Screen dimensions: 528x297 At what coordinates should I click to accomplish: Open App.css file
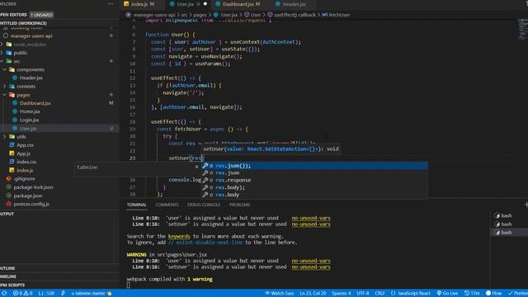pos(25,145)
